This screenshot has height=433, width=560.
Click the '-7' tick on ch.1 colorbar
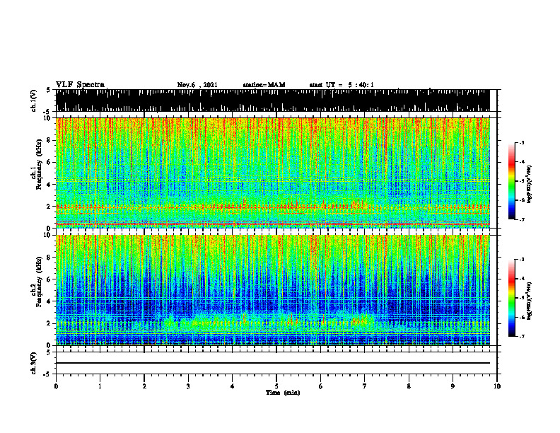(521, 219)
